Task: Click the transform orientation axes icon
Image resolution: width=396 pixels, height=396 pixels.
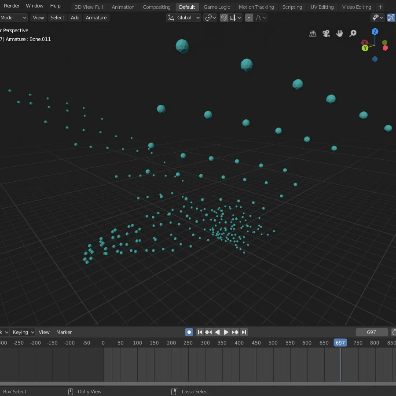Action: pyautogui.click(x=171, y=18)
